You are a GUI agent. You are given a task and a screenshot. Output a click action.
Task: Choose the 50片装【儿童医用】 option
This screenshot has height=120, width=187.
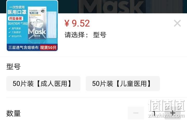[x=123, y=84]
